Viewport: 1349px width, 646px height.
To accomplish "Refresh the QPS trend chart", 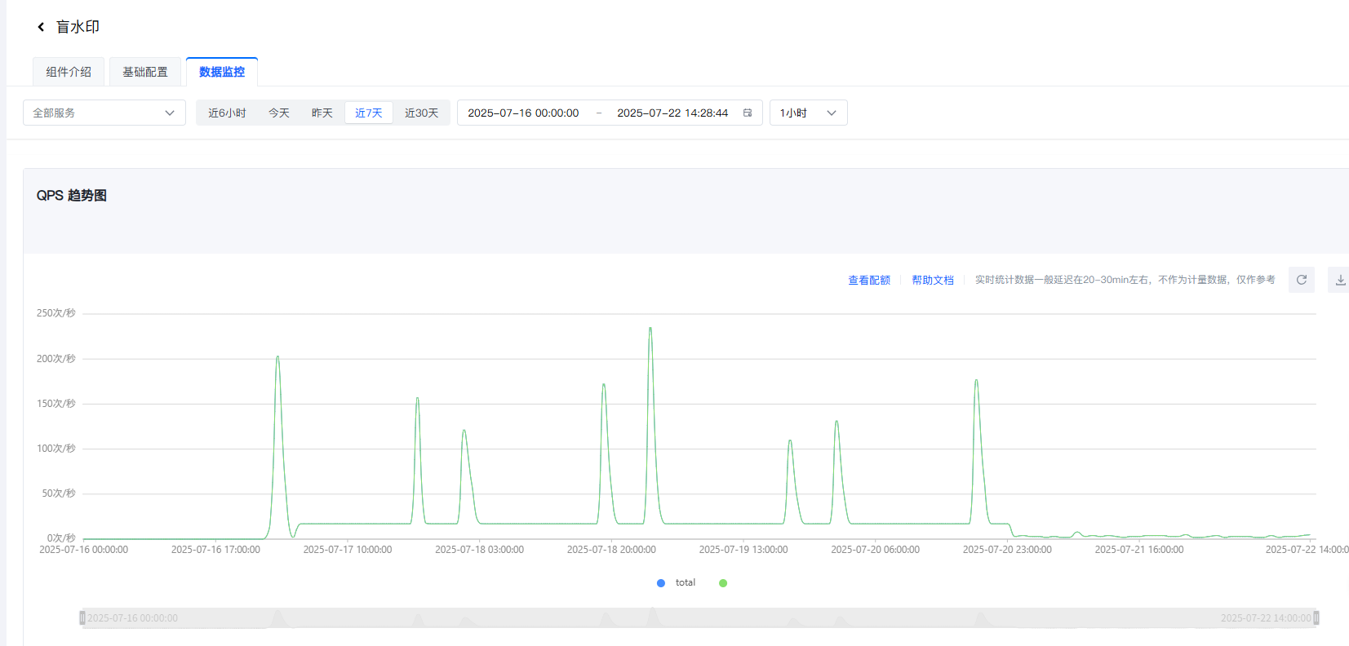I will coord(1301,280).
